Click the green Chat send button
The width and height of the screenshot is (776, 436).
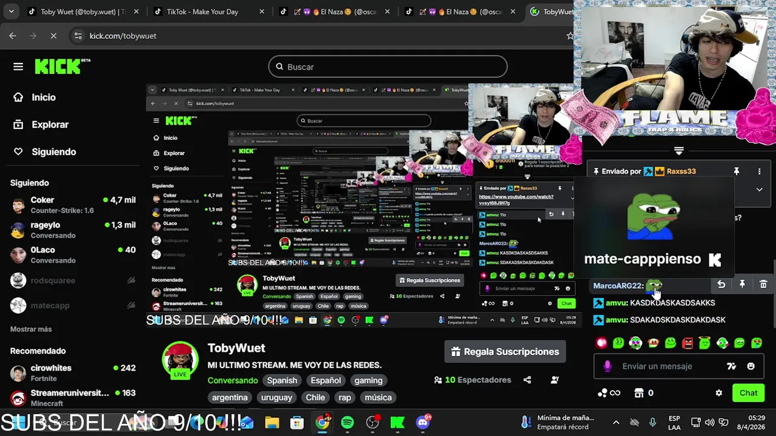pos(748,393)
